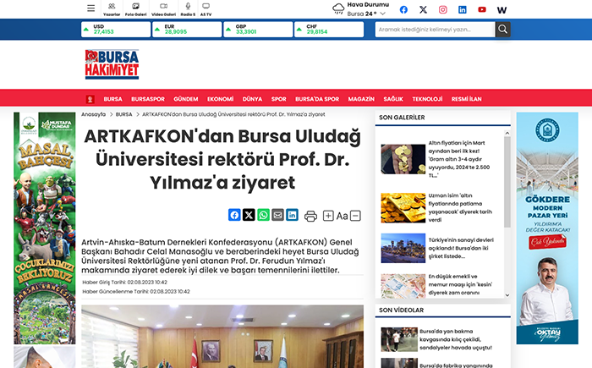Go to Anasayfa in breadcrumb
Viewport: 592px width, 368px height.
coord(94,114)
